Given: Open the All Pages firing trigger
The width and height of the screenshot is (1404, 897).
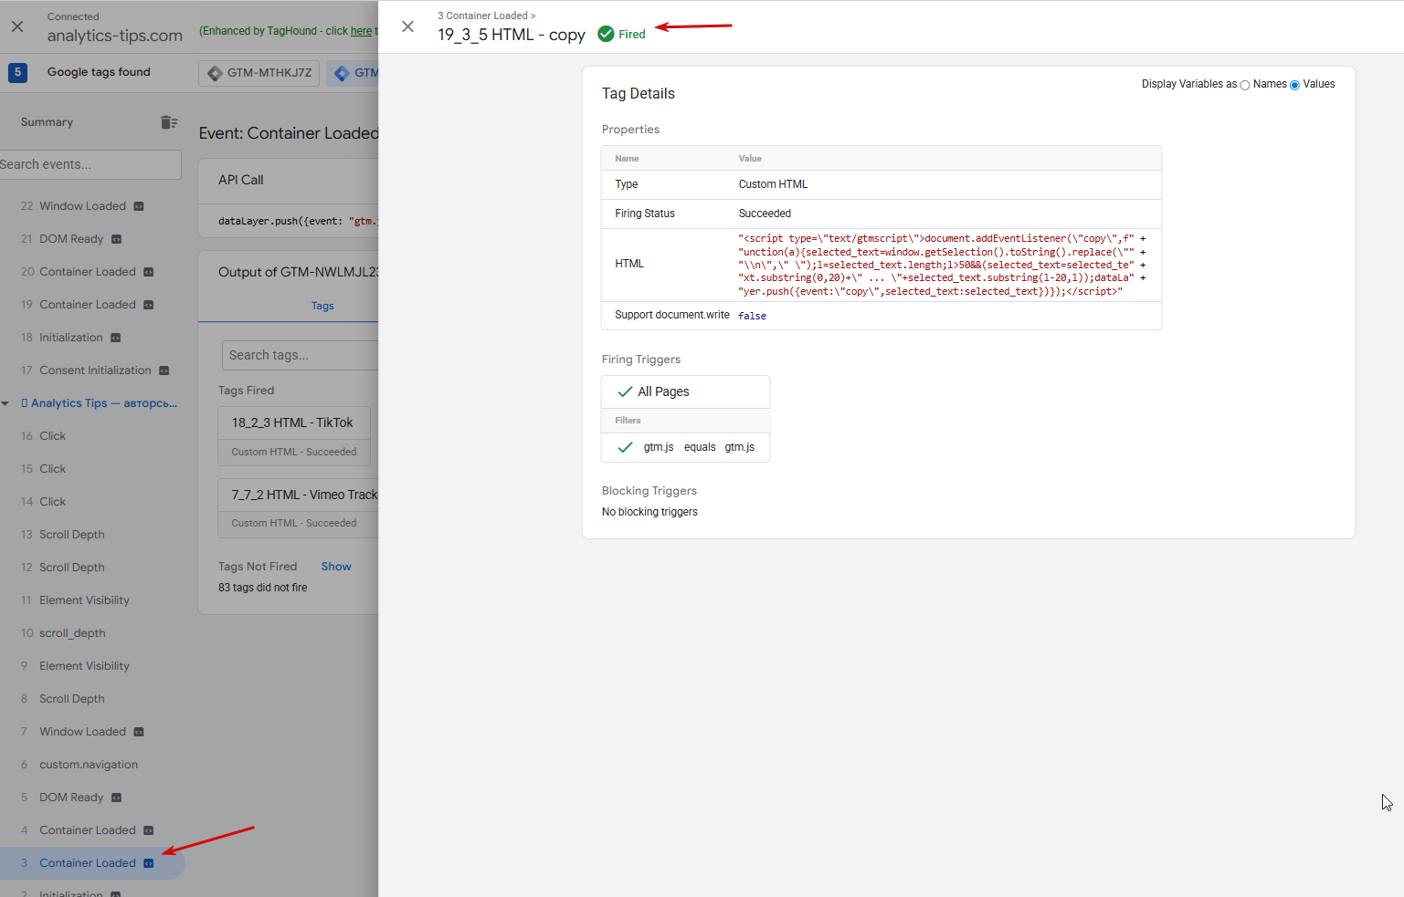Looking at the screenshot, I should [685, 391].
